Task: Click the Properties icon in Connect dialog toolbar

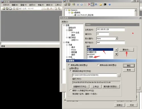Action: (x=93, y=4)
